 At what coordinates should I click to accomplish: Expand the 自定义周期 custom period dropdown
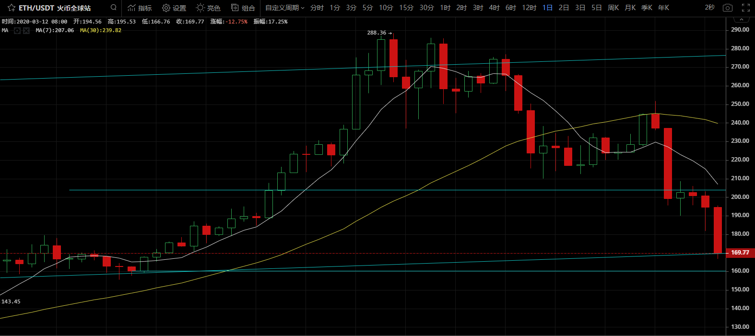click(x=285, y=8)
